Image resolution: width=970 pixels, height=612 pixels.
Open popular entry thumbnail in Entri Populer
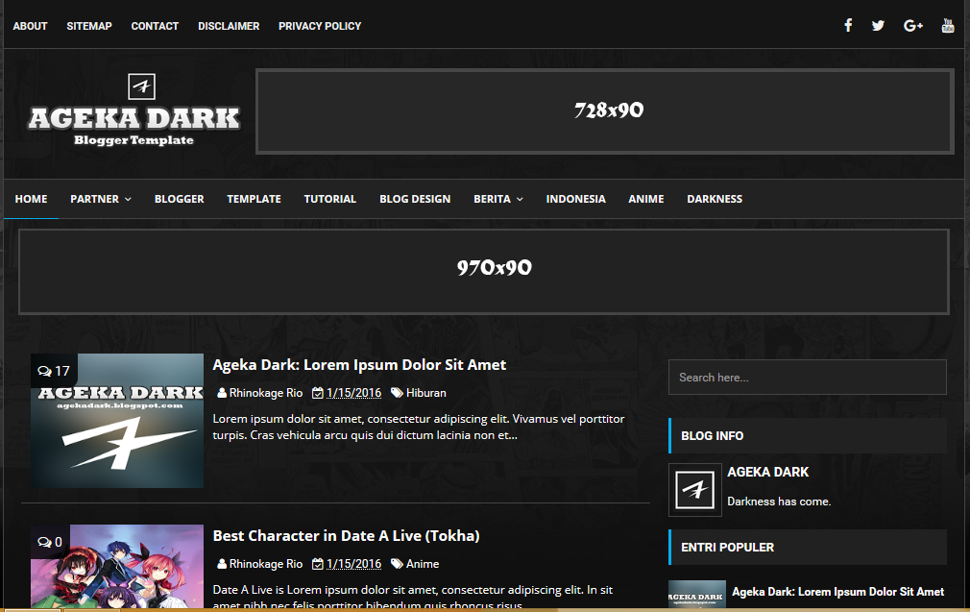[697, 594]
